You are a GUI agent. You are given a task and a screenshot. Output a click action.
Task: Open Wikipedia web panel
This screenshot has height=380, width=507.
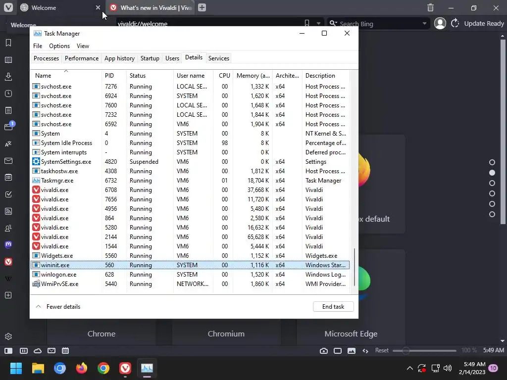8,279
